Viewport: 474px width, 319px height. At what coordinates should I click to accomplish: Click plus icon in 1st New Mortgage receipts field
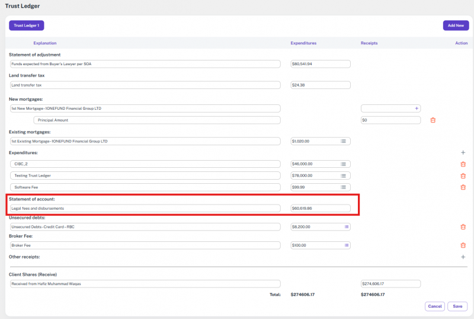click(x=417, y=109)
